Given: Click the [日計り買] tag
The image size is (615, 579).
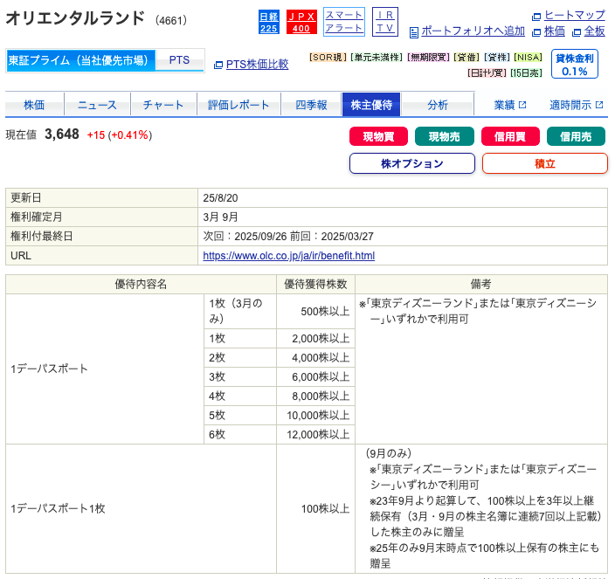Looking at the screenshot, I should (487, 72).
